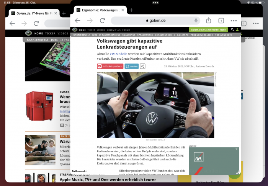The image size is (268, 186).
Task: Go forward in the back Golem window
Action: 24,23
